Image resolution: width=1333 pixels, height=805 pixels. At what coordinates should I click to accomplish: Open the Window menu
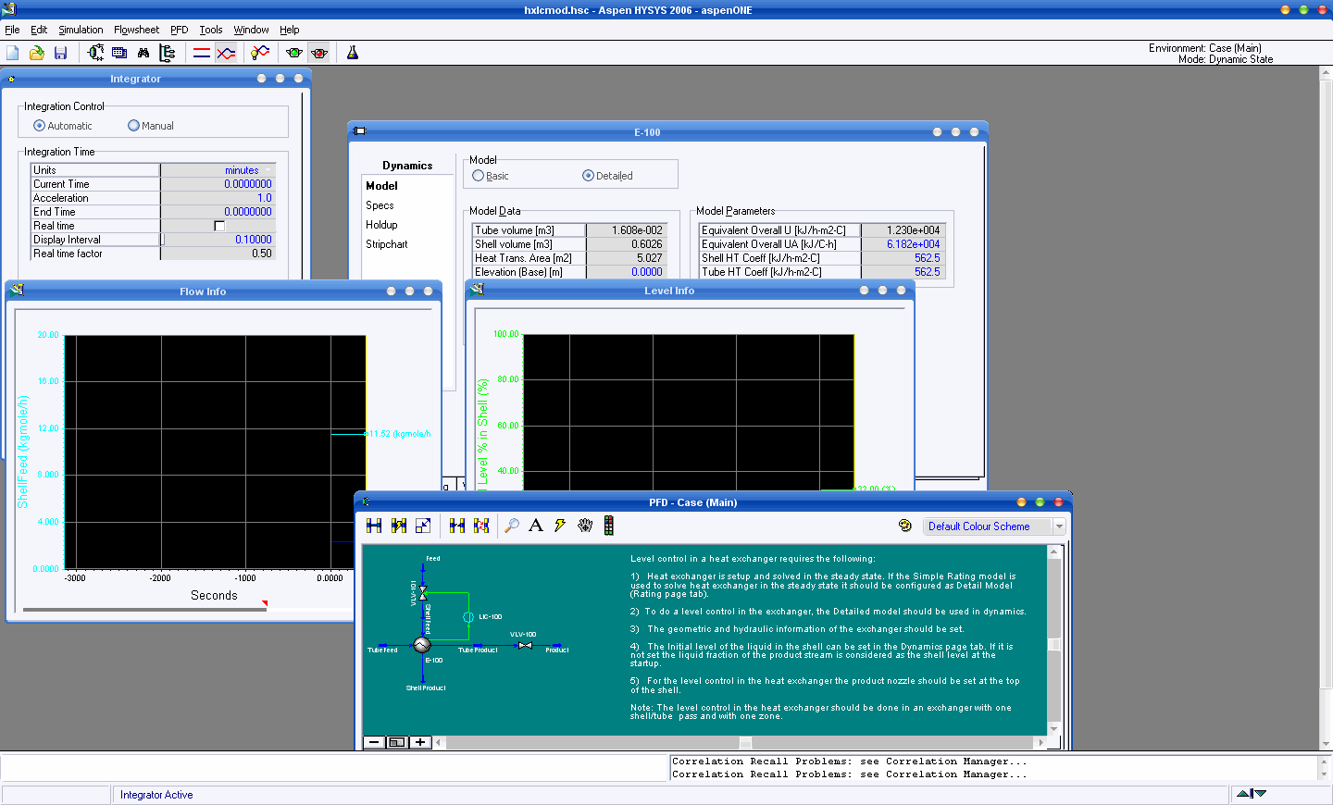(251, 30)
